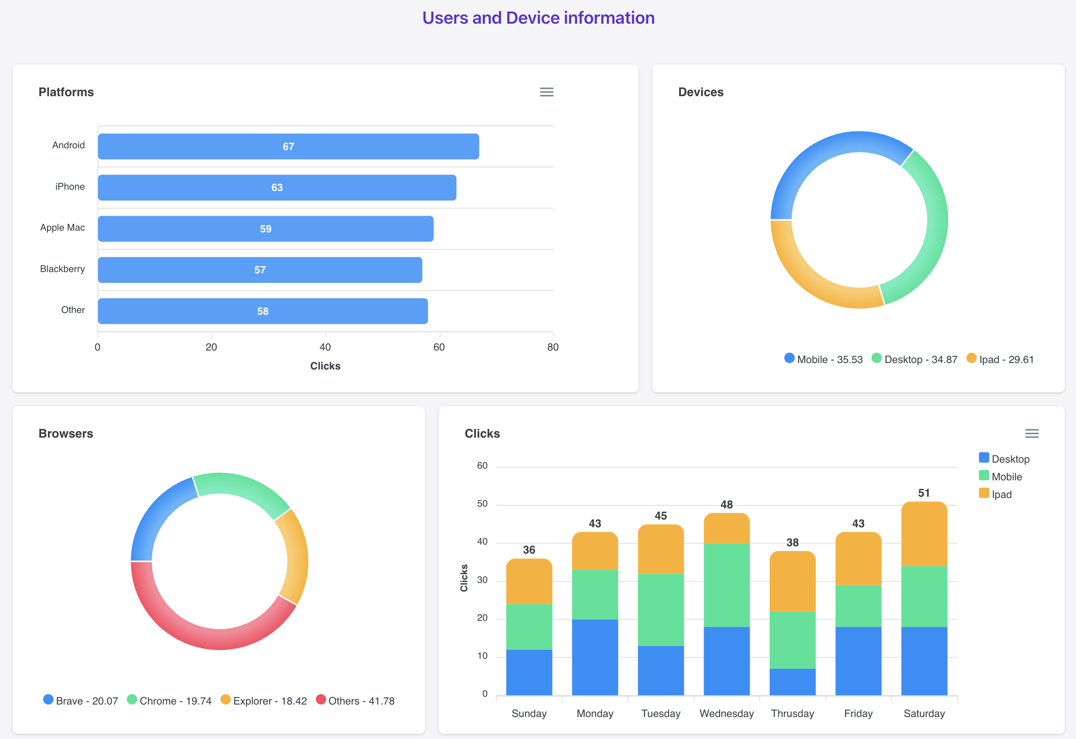
Task: Click the Blackberry bar showing 57
Action: tap(260, 270)
